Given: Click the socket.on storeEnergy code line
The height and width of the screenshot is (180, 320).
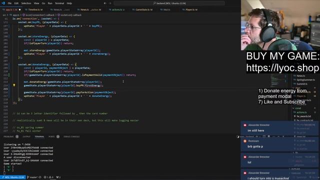Looking at the screenshot, I should (46, 36).
